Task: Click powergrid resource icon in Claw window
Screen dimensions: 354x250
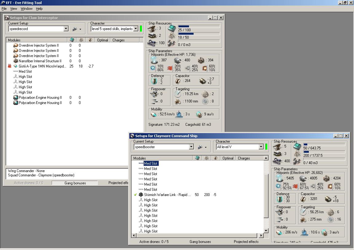Action: click(172, 36)
